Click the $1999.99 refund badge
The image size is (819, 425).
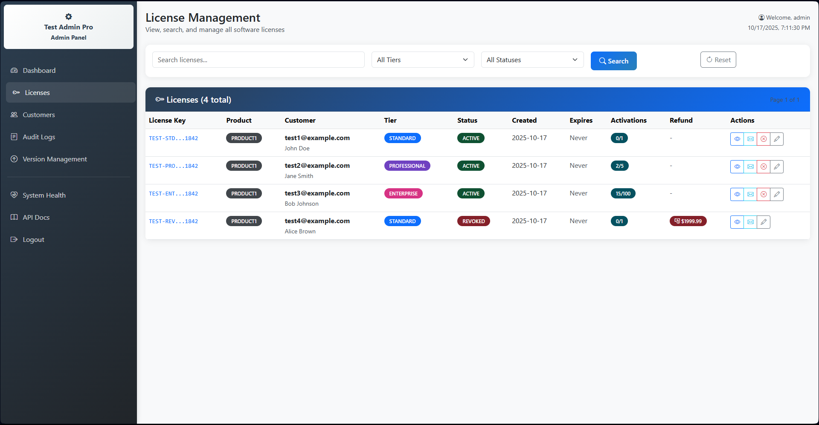[x=688, y=221]
